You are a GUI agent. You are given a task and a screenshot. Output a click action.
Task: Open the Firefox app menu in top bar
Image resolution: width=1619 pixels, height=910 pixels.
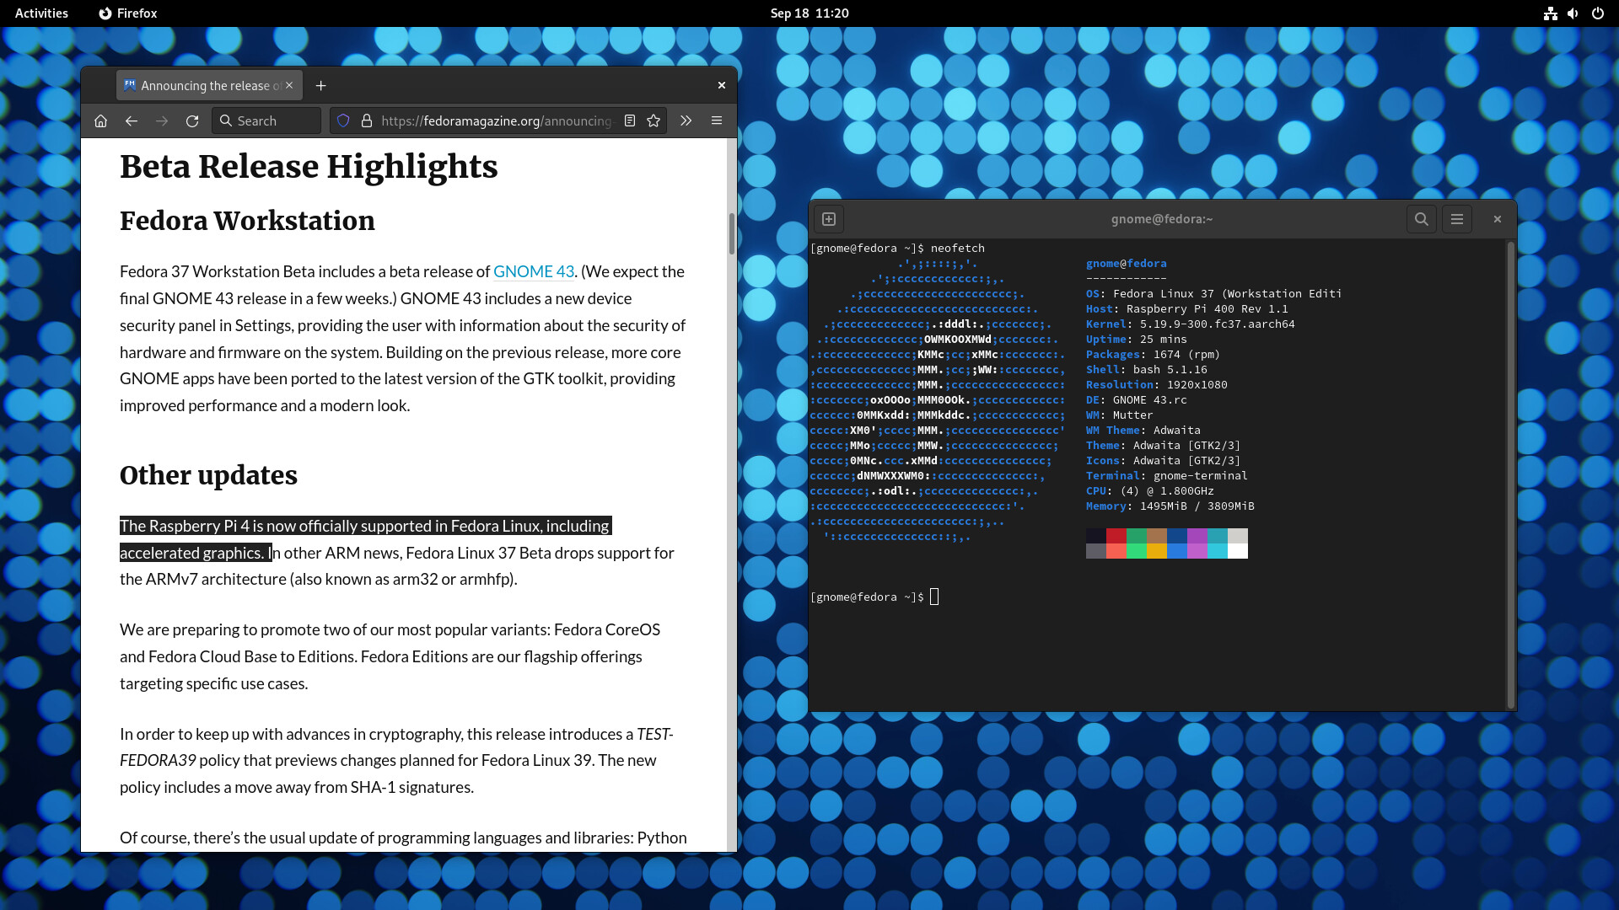point(128,13)
